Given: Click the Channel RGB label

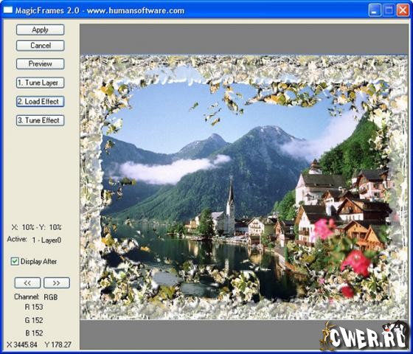Looking at the screenshot, I should pos(36,296).
